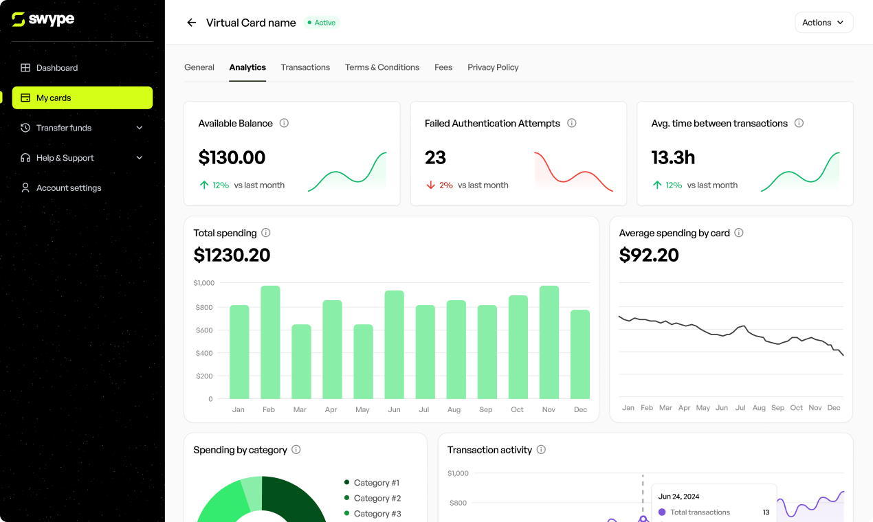Click info icon next to Total spending
Viewport: 873px width, 522px height.
click(x=266, y=233)
